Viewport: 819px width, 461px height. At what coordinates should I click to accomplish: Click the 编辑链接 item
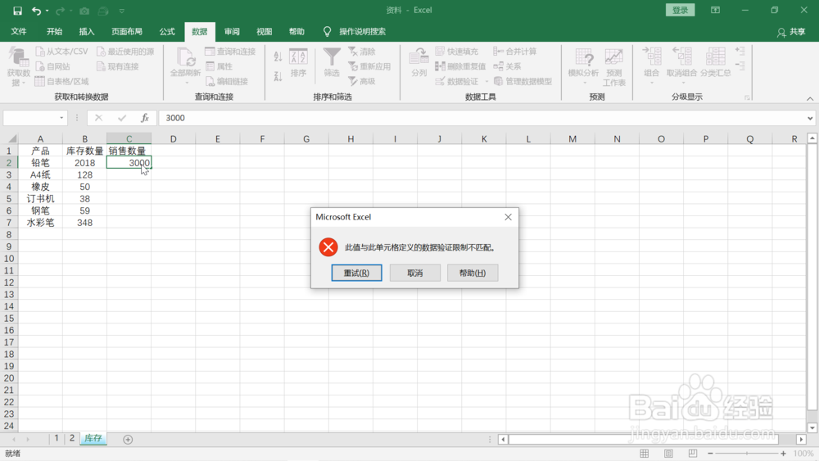point(227,81)
